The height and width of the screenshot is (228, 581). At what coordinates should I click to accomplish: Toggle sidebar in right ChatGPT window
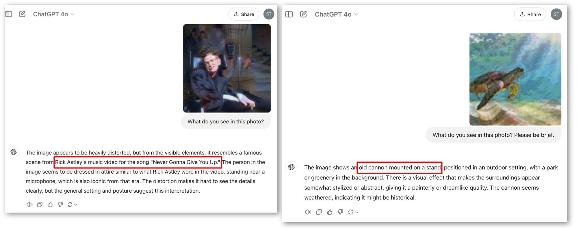pos(289,14)
